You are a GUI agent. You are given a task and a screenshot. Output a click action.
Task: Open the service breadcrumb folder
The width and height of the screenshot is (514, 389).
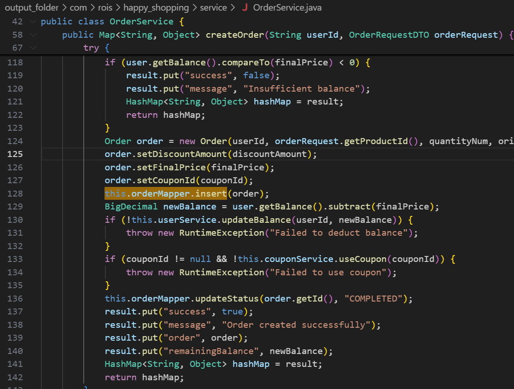(x=213, y=8)
